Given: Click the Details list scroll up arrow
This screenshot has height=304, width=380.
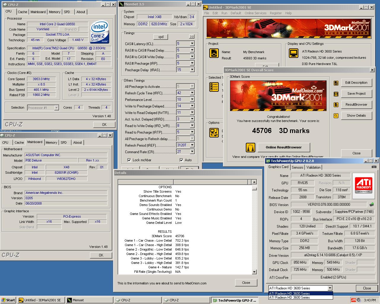Looking at the screenshot, I should (x=254, y=182).
